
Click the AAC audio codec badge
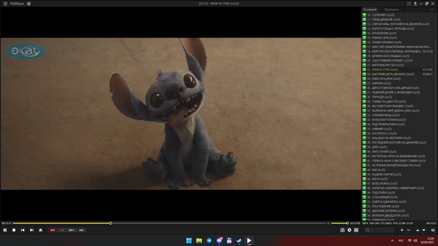point(81,230)
